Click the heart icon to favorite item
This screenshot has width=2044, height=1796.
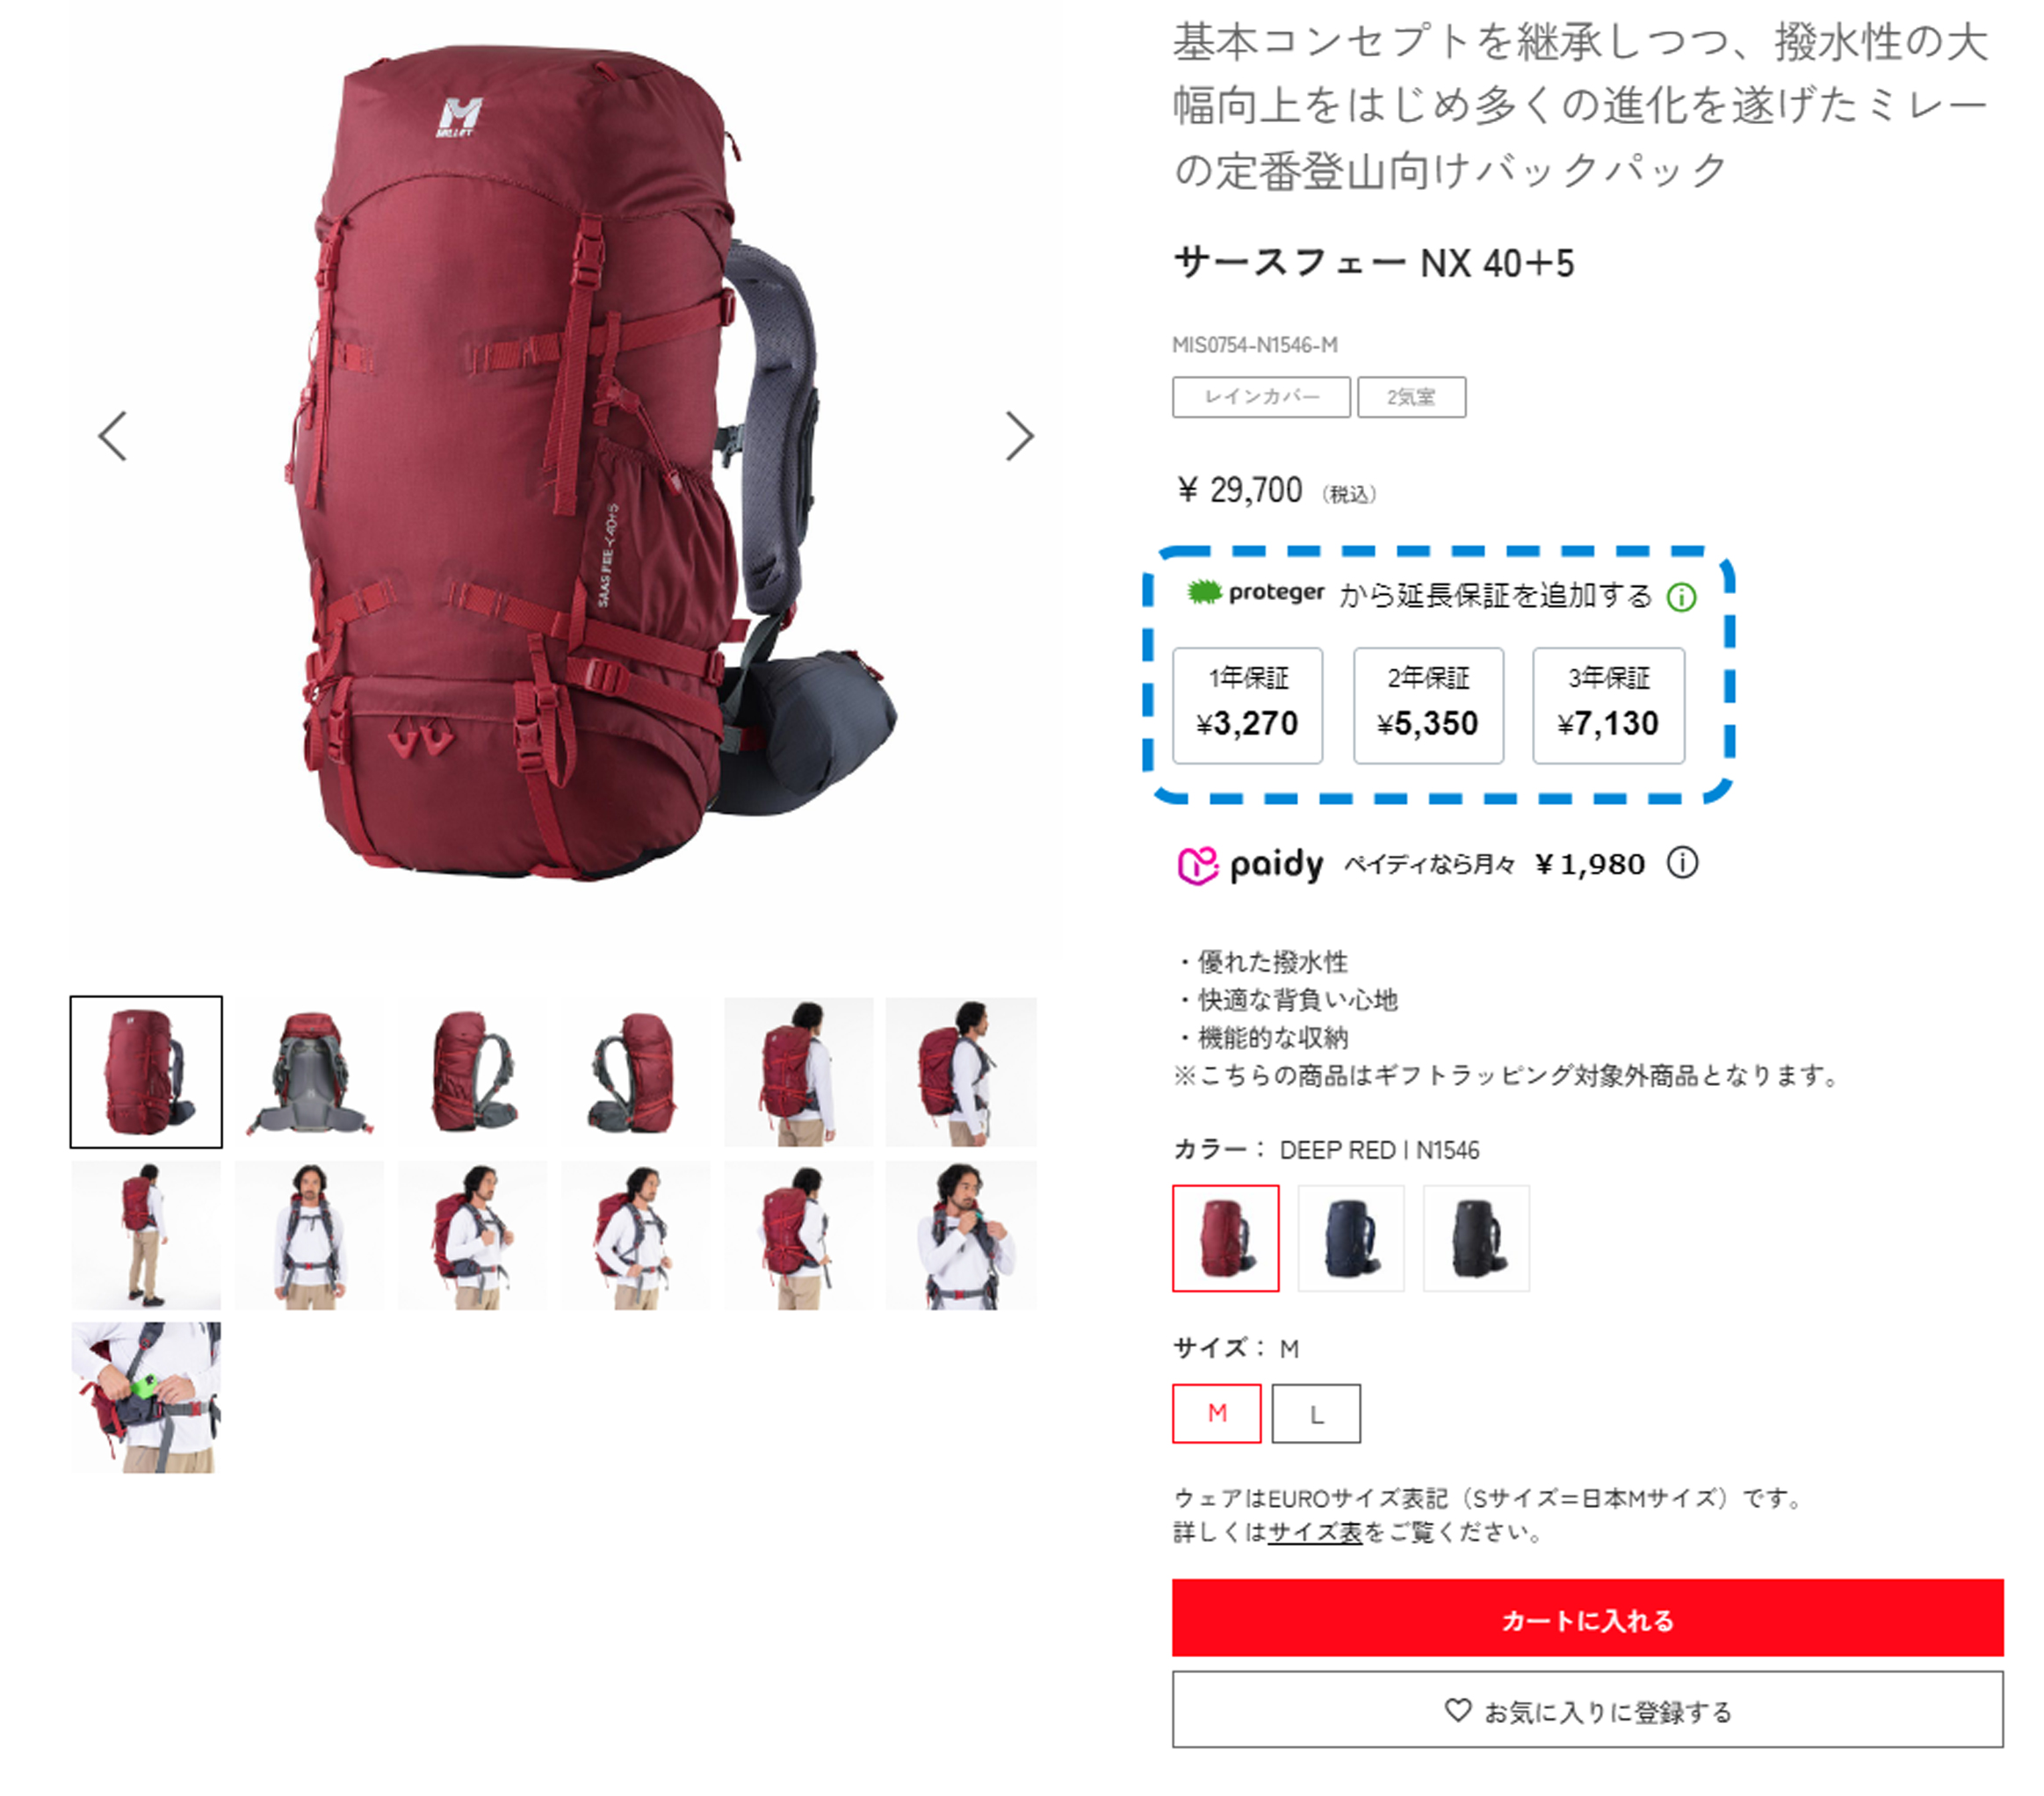1458,1710
